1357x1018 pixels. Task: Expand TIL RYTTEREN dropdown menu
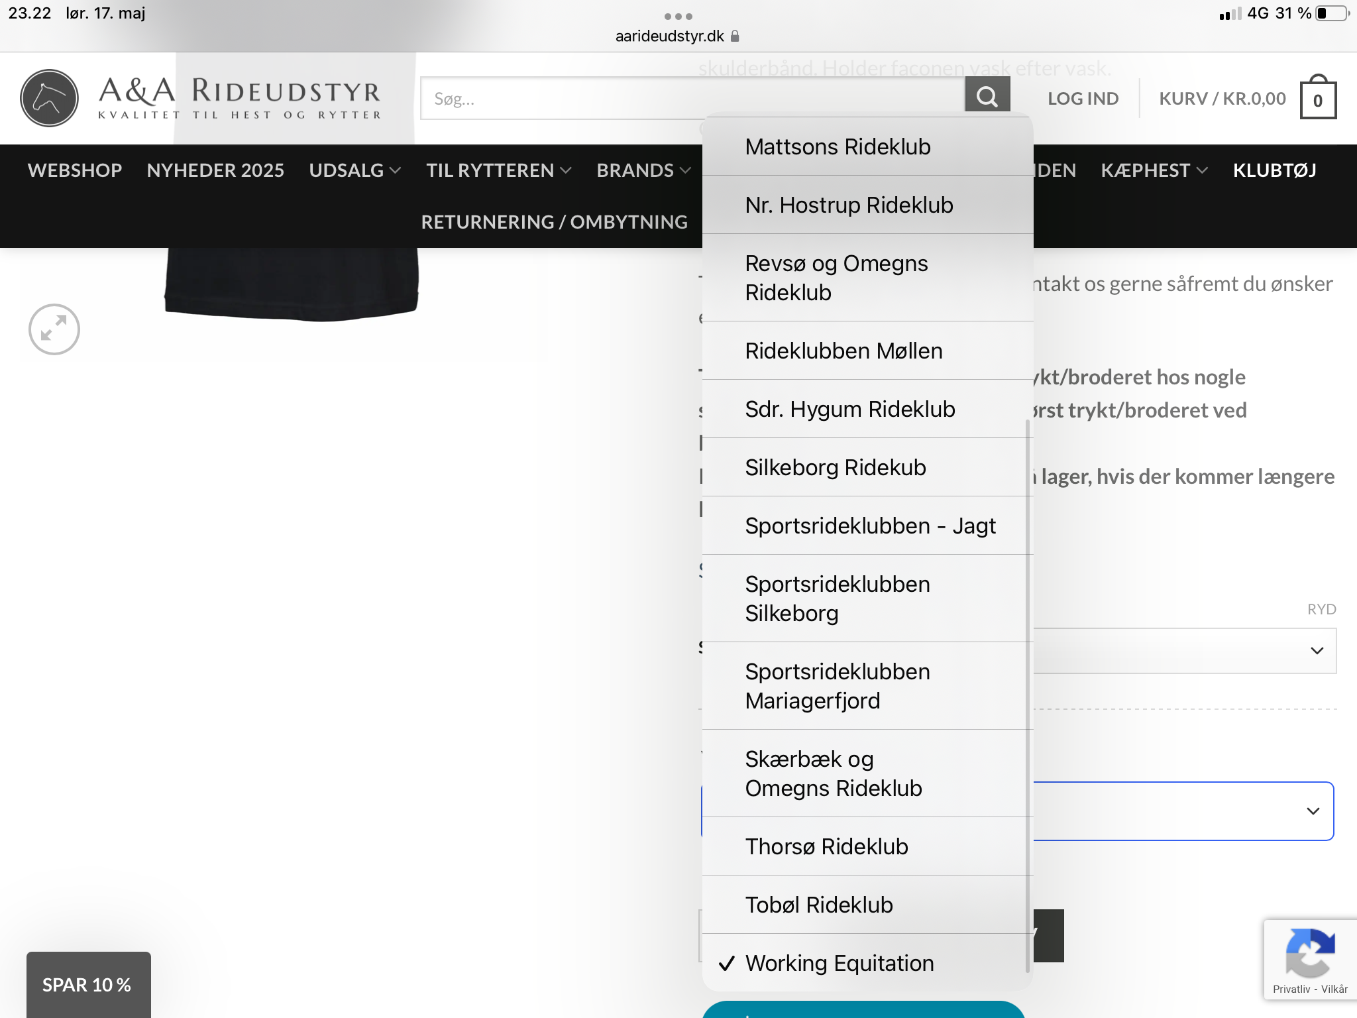click(498, 170)
